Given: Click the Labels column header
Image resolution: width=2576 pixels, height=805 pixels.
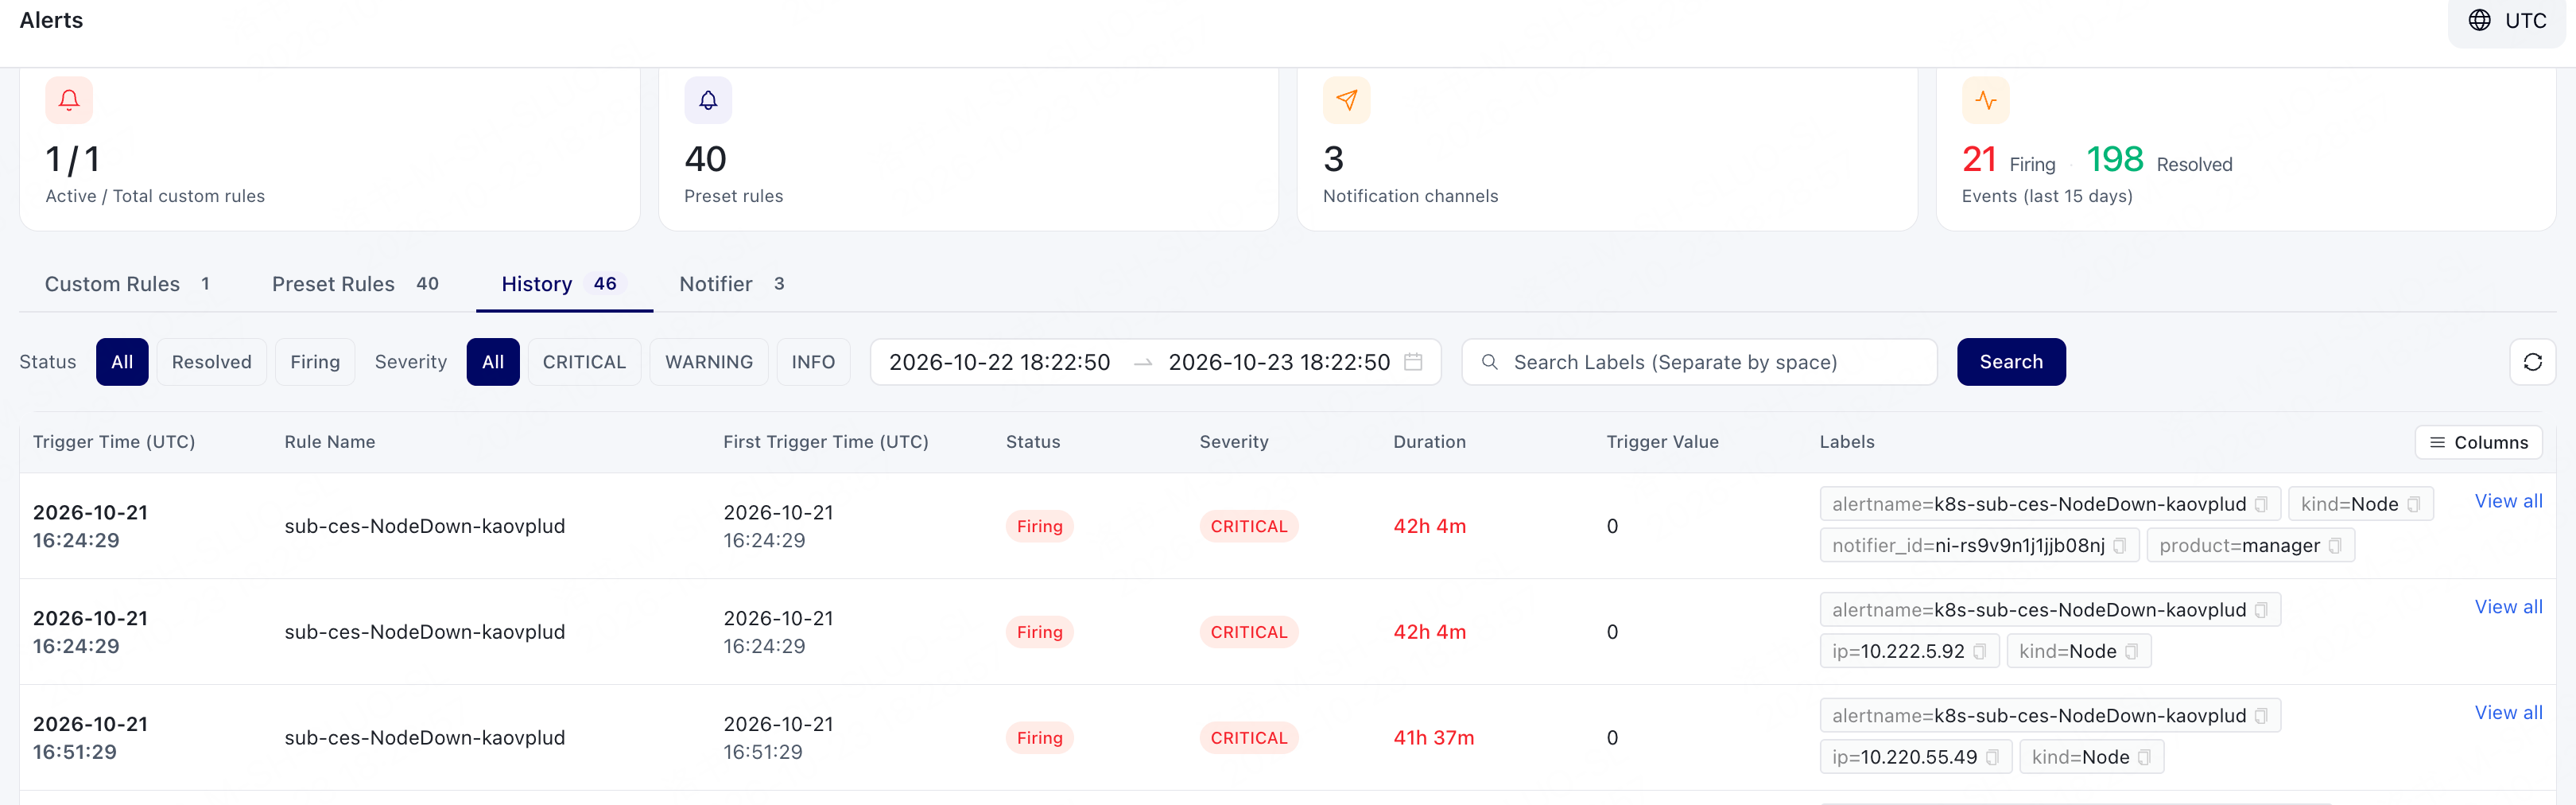Looking at the screenshot, I should pos(1846,442).
